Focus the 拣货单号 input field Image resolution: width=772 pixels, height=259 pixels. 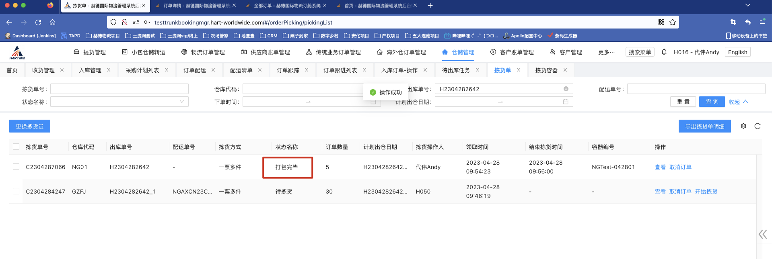(119, 89)
